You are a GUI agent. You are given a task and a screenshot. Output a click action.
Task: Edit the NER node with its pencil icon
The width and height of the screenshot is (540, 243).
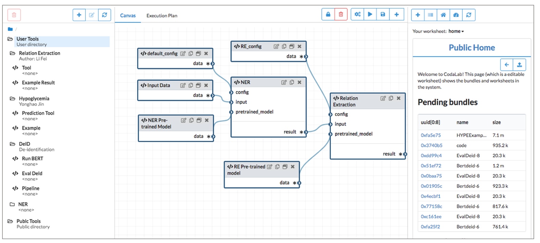(x=284, y=82)
